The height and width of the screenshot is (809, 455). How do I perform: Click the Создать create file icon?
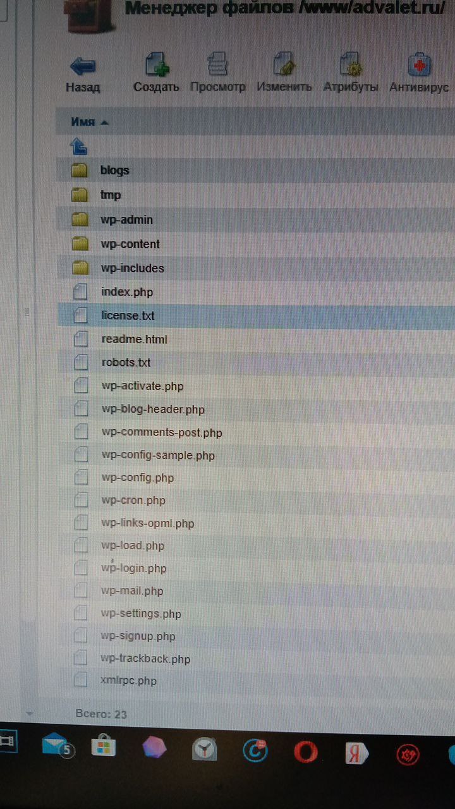click(155, 65)
